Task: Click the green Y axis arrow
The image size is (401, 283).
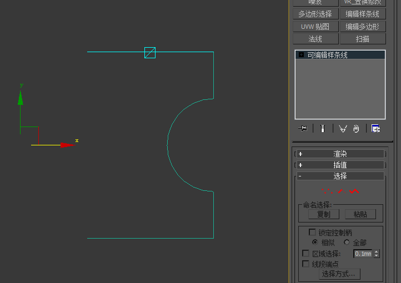Action: (x=21, y=98)
